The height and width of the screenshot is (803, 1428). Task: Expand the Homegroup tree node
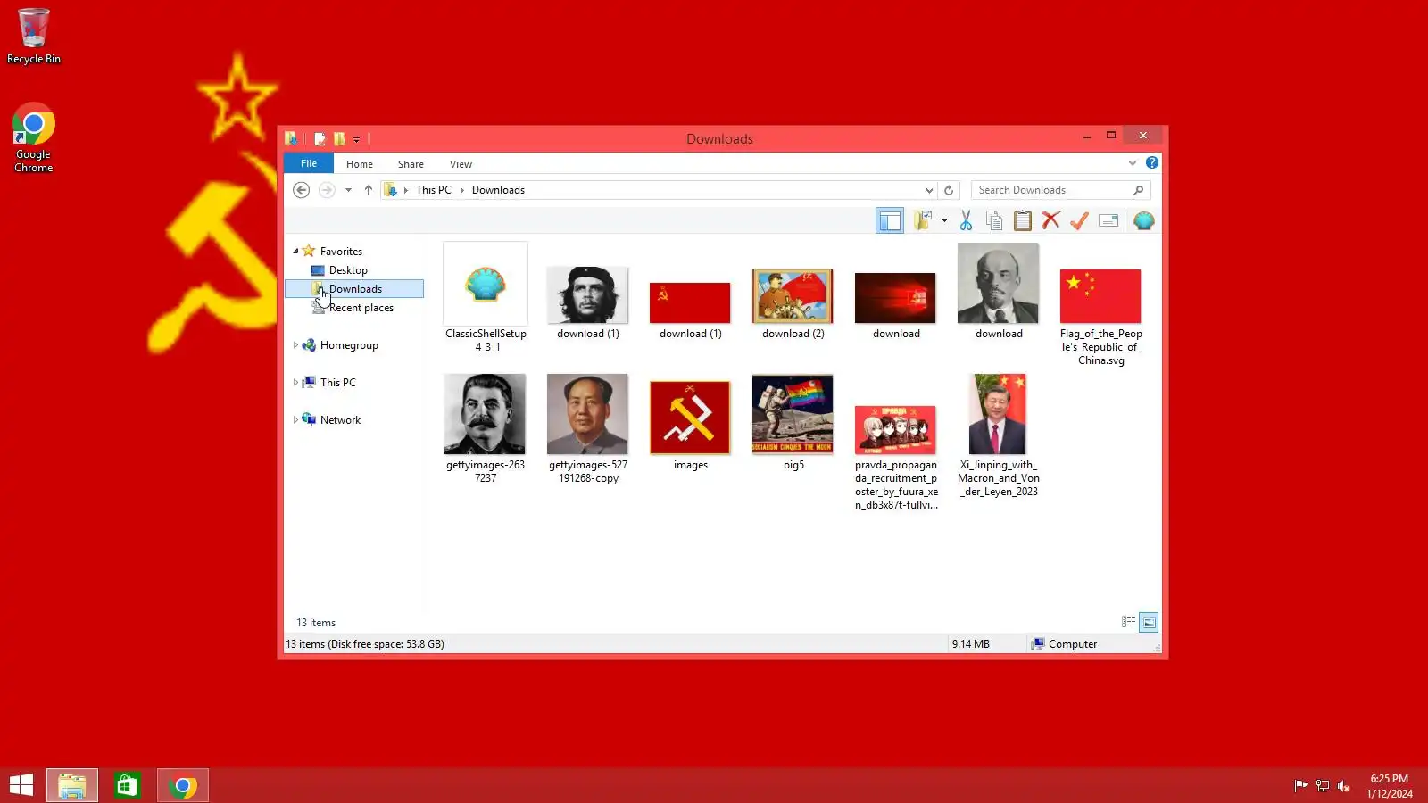pyautogui.click(x=295, y=345)
